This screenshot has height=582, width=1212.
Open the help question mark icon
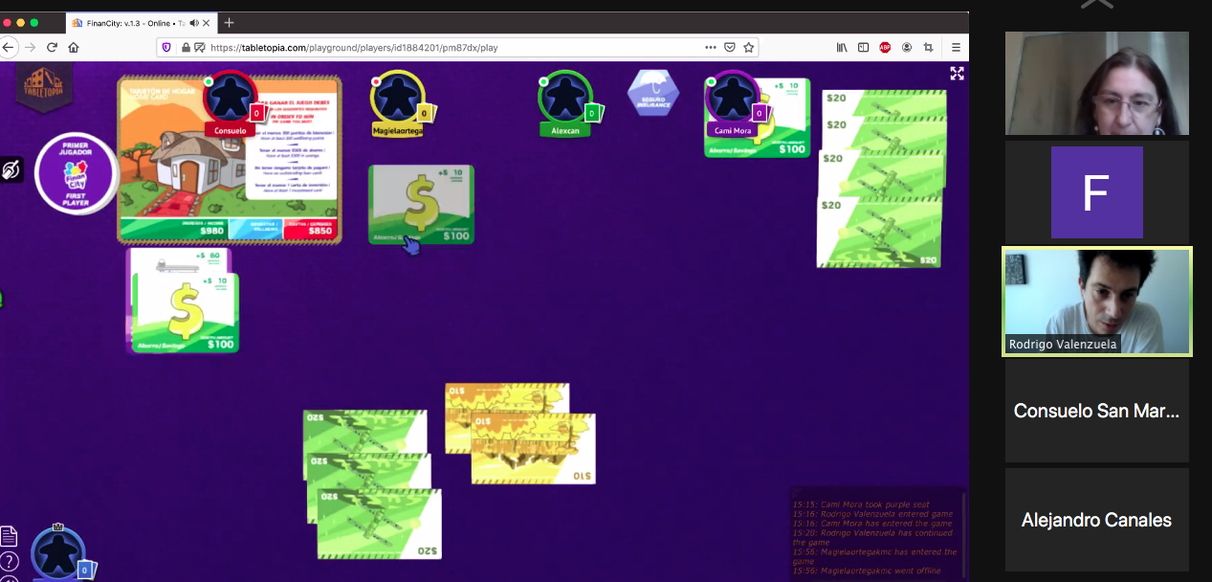tap(9, 561)
